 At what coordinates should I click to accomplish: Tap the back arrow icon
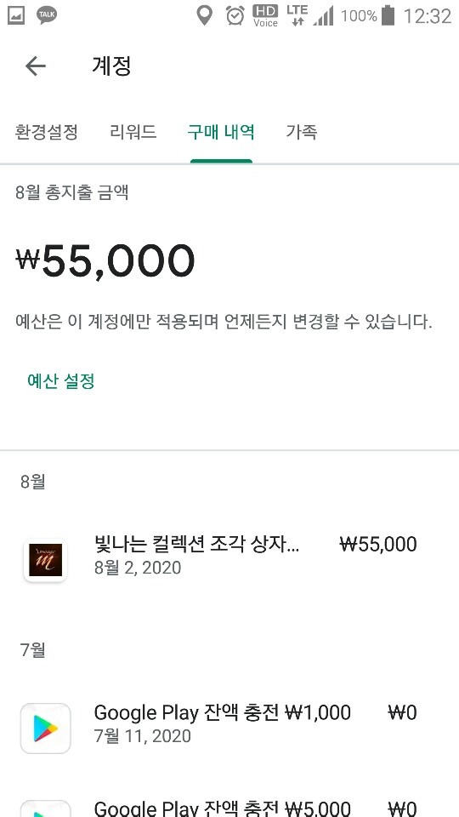point(36,66)
